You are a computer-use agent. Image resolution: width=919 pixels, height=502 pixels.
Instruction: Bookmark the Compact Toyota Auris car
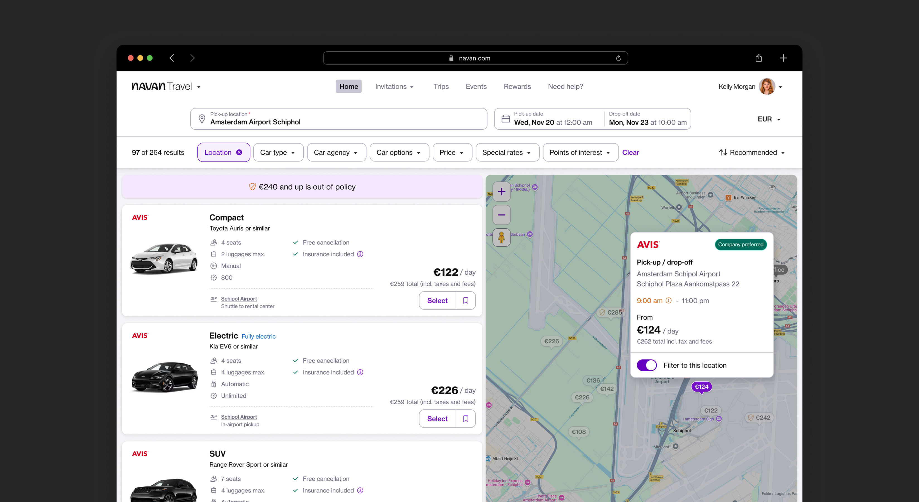tap(466, 300)
